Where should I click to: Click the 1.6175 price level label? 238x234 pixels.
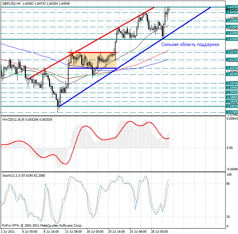point(232,52)
